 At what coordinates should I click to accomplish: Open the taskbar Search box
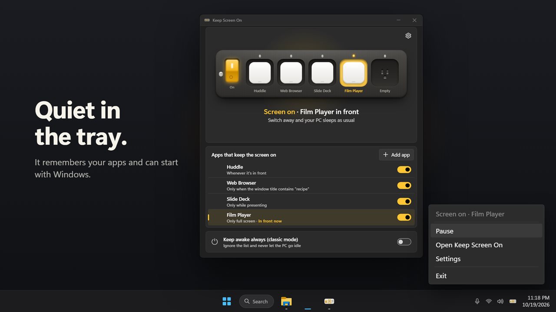(256, 301)
